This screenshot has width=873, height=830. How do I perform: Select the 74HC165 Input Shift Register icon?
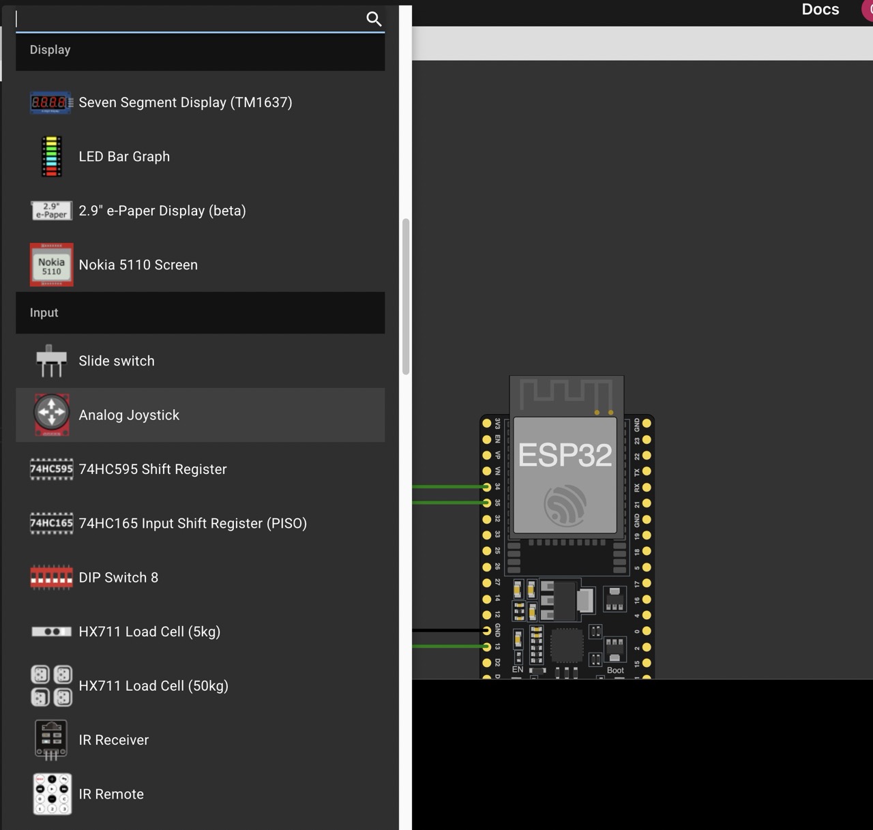pos(51,523)
